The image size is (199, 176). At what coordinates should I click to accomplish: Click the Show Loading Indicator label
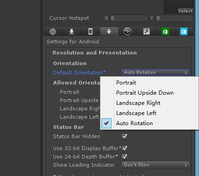point(84,165)
